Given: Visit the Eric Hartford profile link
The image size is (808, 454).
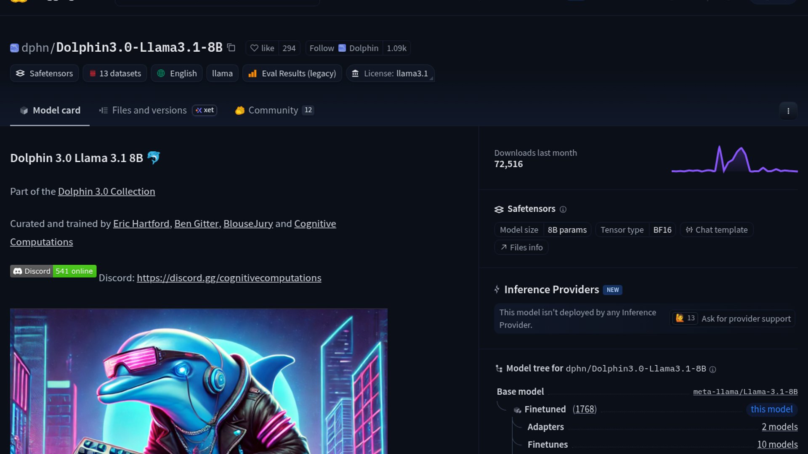Looking at the screenshot, I should click(x=141, y=223).
